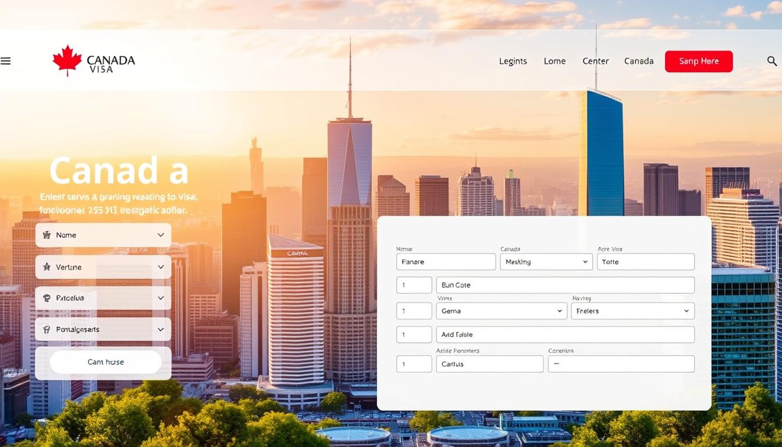This screenshot has height=447, width=782.
Task: Go to the Center nav item
Action: coord(595,61)
